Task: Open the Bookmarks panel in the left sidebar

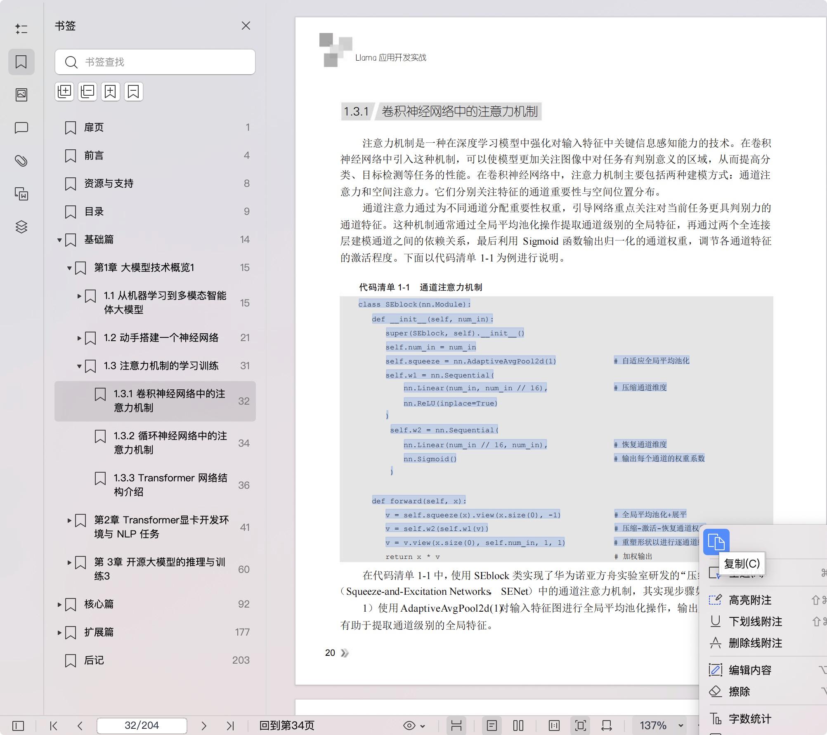Action: (x=21, y=62)
